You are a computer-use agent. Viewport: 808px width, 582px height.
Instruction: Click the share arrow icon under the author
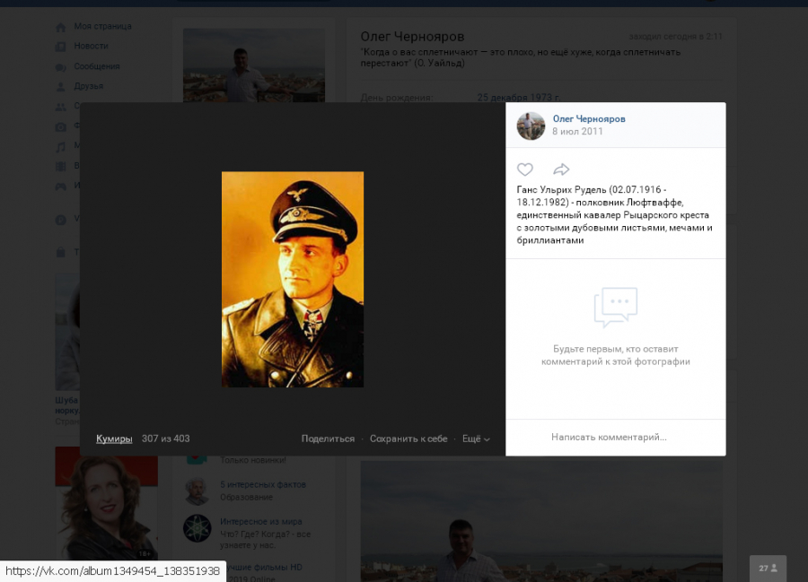pyautogui.click(x=560, y=169)
